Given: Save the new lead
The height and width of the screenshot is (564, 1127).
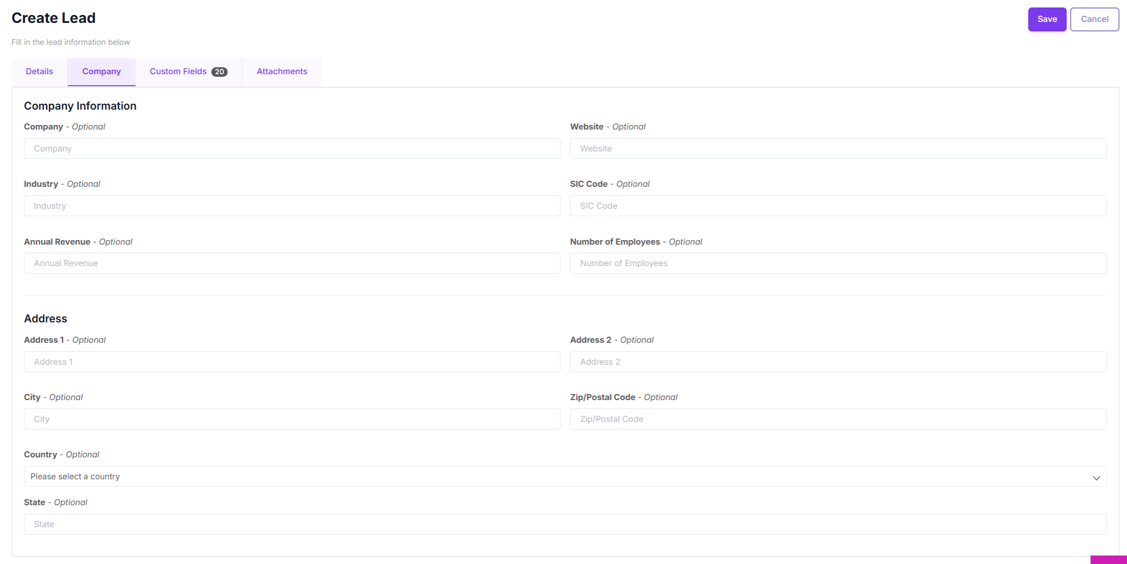Looking at the screenshot, I should (1047, 19).
